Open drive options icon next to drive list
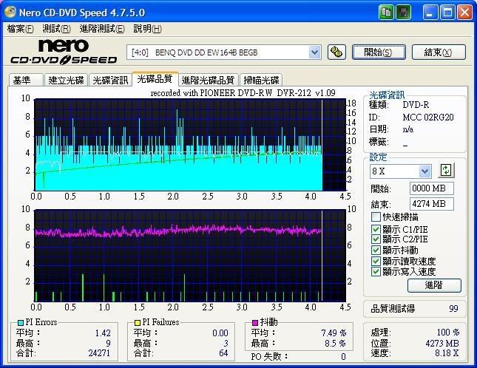 (x=336, y=52)
